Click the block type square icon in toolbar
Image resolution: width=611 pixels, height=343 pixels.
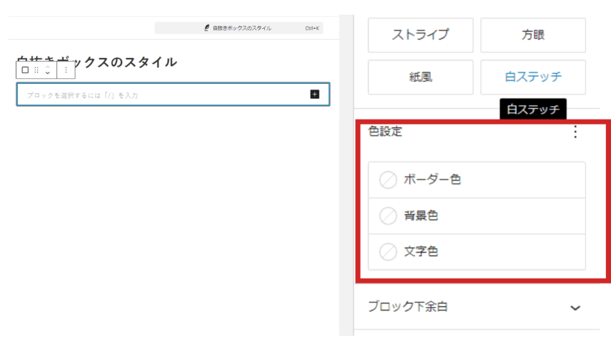(x=25, y=70)
